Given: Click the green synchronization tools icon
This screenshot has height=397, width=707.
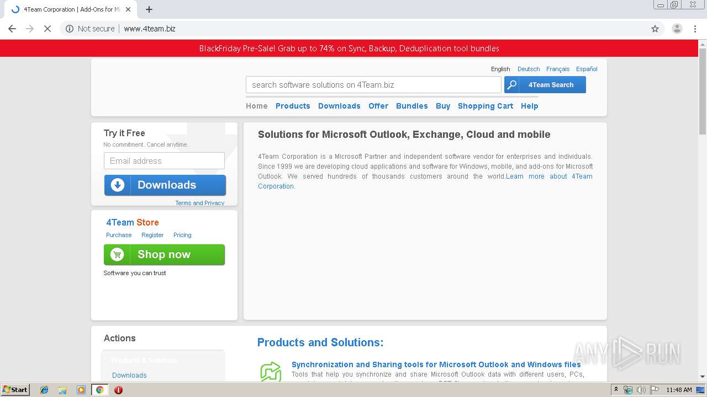Looking at the screenshot, I should point(271,371).
